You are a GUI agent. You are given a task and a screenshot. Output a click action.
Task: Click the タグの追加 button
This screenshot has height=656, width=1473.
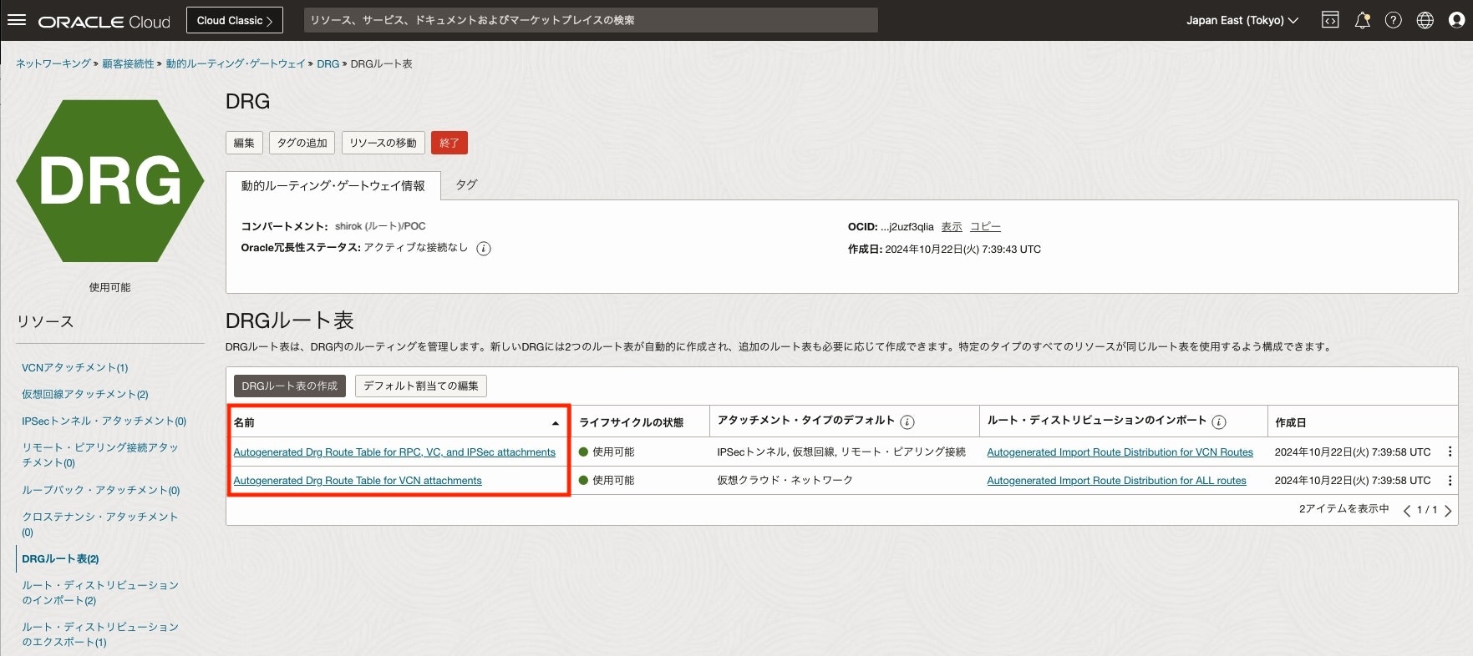tap(302, 143)
